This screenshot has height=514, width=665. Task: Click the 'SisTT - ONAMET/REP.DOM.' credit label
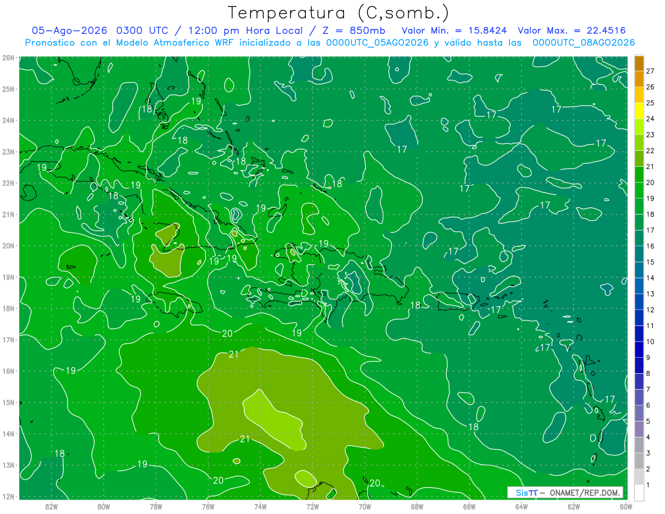pos(565,492)
